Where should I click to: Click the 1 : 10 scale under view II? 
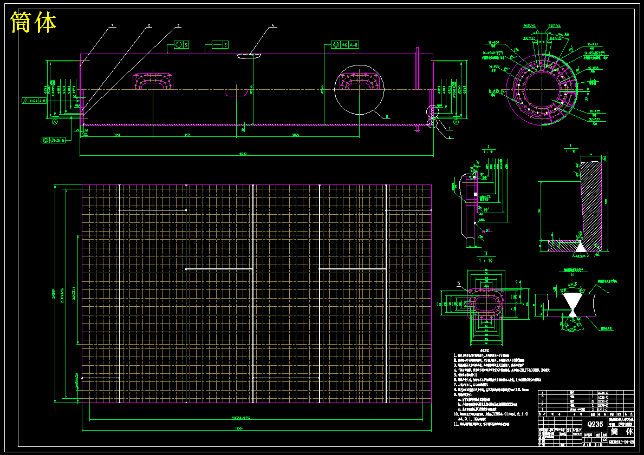point(485,261)
